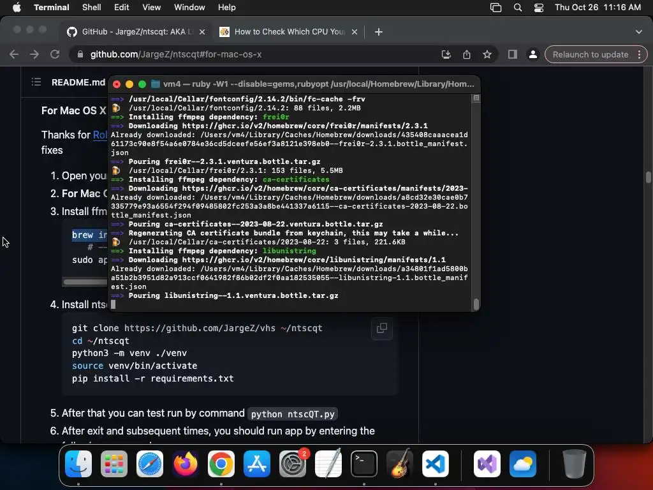Open Chrome profile icon
Viewport: 653px width, 490px height.
[x=532, y=54]
